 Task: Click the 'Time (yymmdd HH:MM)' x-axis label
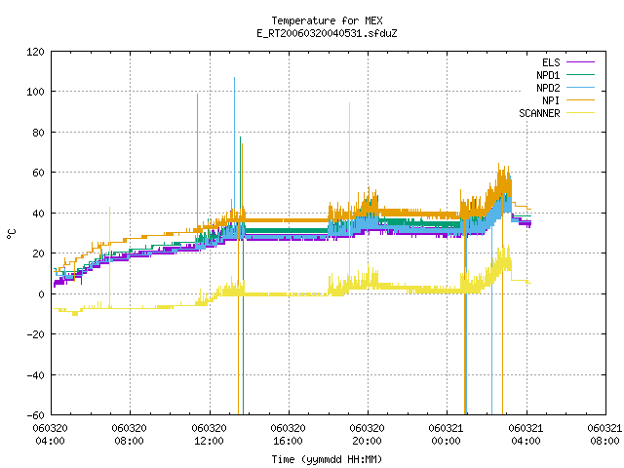click(x=327, y=459)
